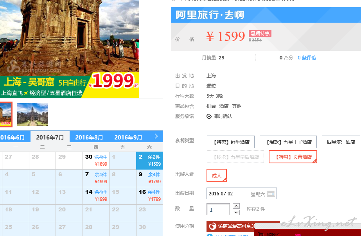
Task: Click the 该商品最高可享 installment banner
Action: 243,226
